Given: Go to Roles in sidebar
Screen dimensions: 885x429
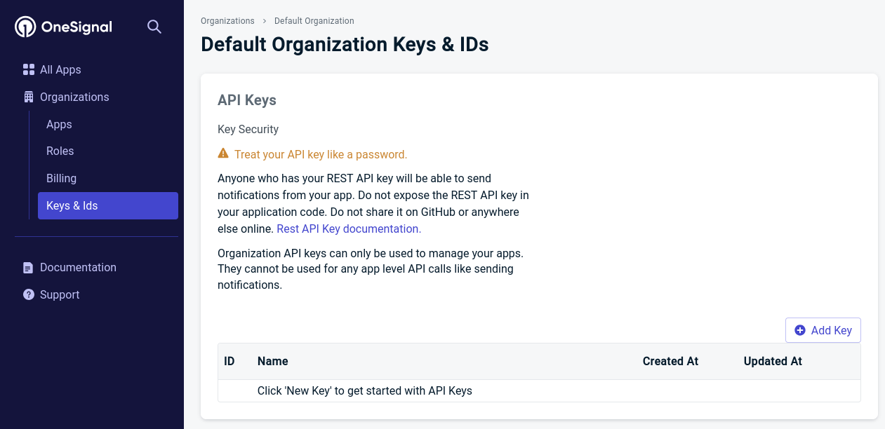Looking at the screenshot, I should pos(60,151).
